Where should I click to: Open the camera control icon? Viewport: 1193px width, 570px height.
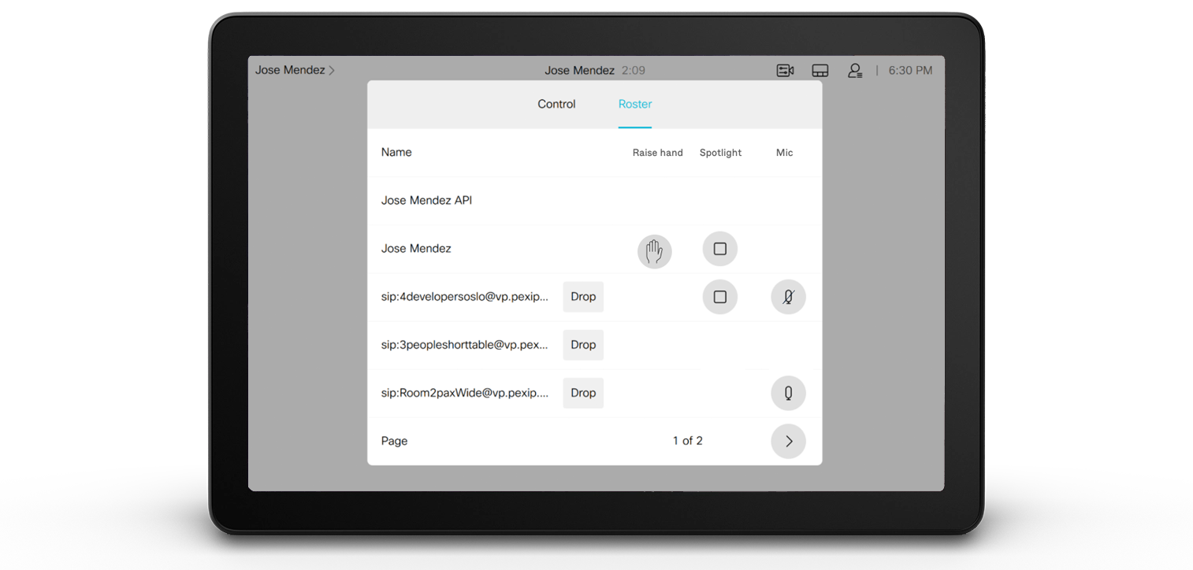[x=784, y=70]
